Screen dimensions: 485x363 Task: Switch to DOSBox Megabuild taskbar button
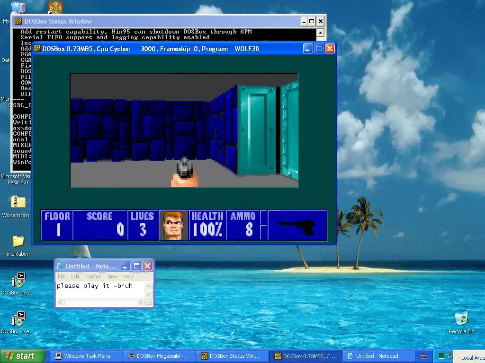click(x=159, y=356)
